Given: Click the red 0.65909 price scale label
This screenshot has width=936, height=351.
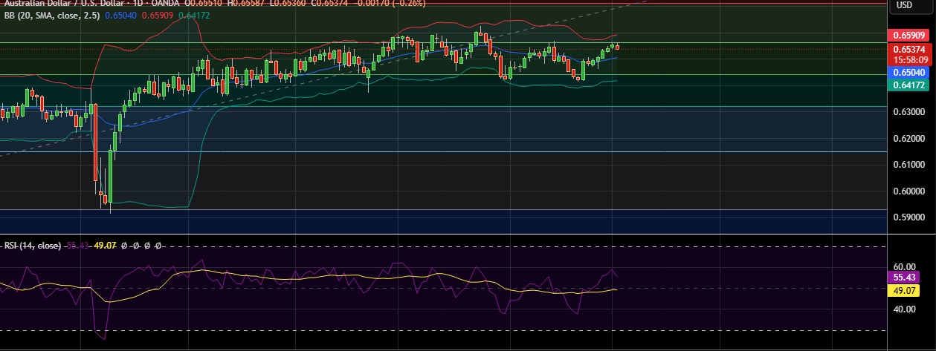Looking at the screenshot, I should pyautogui.click(x=908, y=35).
